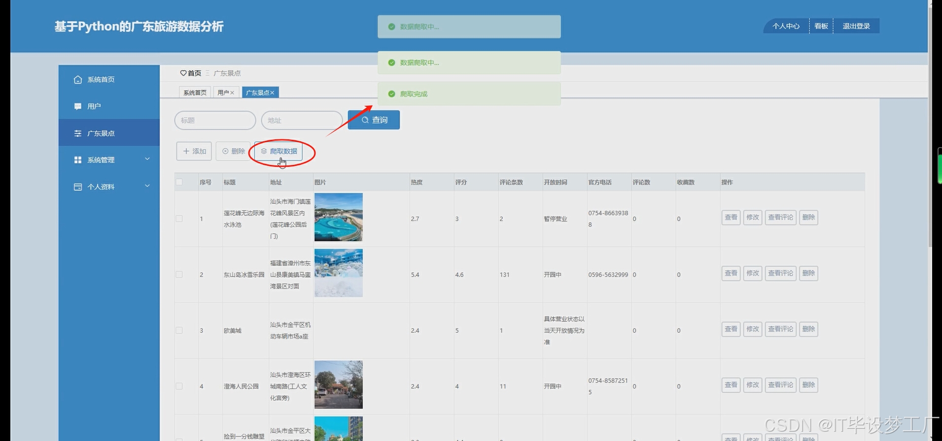This screenshot has width=942, height=441.
Task: Click 查看 for 澄海人民公园 row
Action: click(x=731, y=385)
